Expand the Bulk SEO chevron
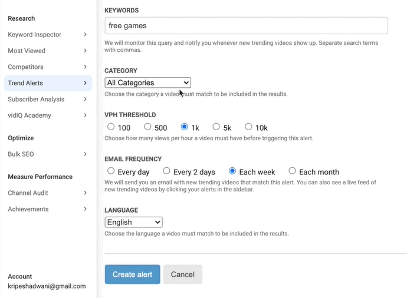407x298 pixels. (85, 154)
